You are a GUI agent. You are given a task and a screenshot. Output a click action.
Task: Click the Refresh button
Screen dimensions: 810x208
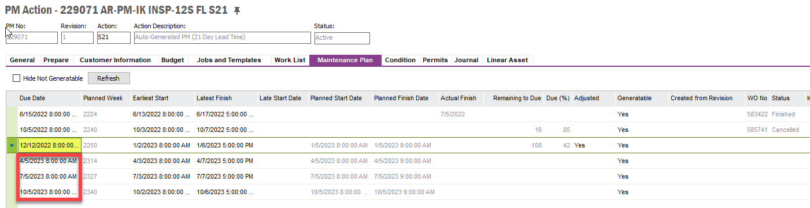tap(109, 78)
